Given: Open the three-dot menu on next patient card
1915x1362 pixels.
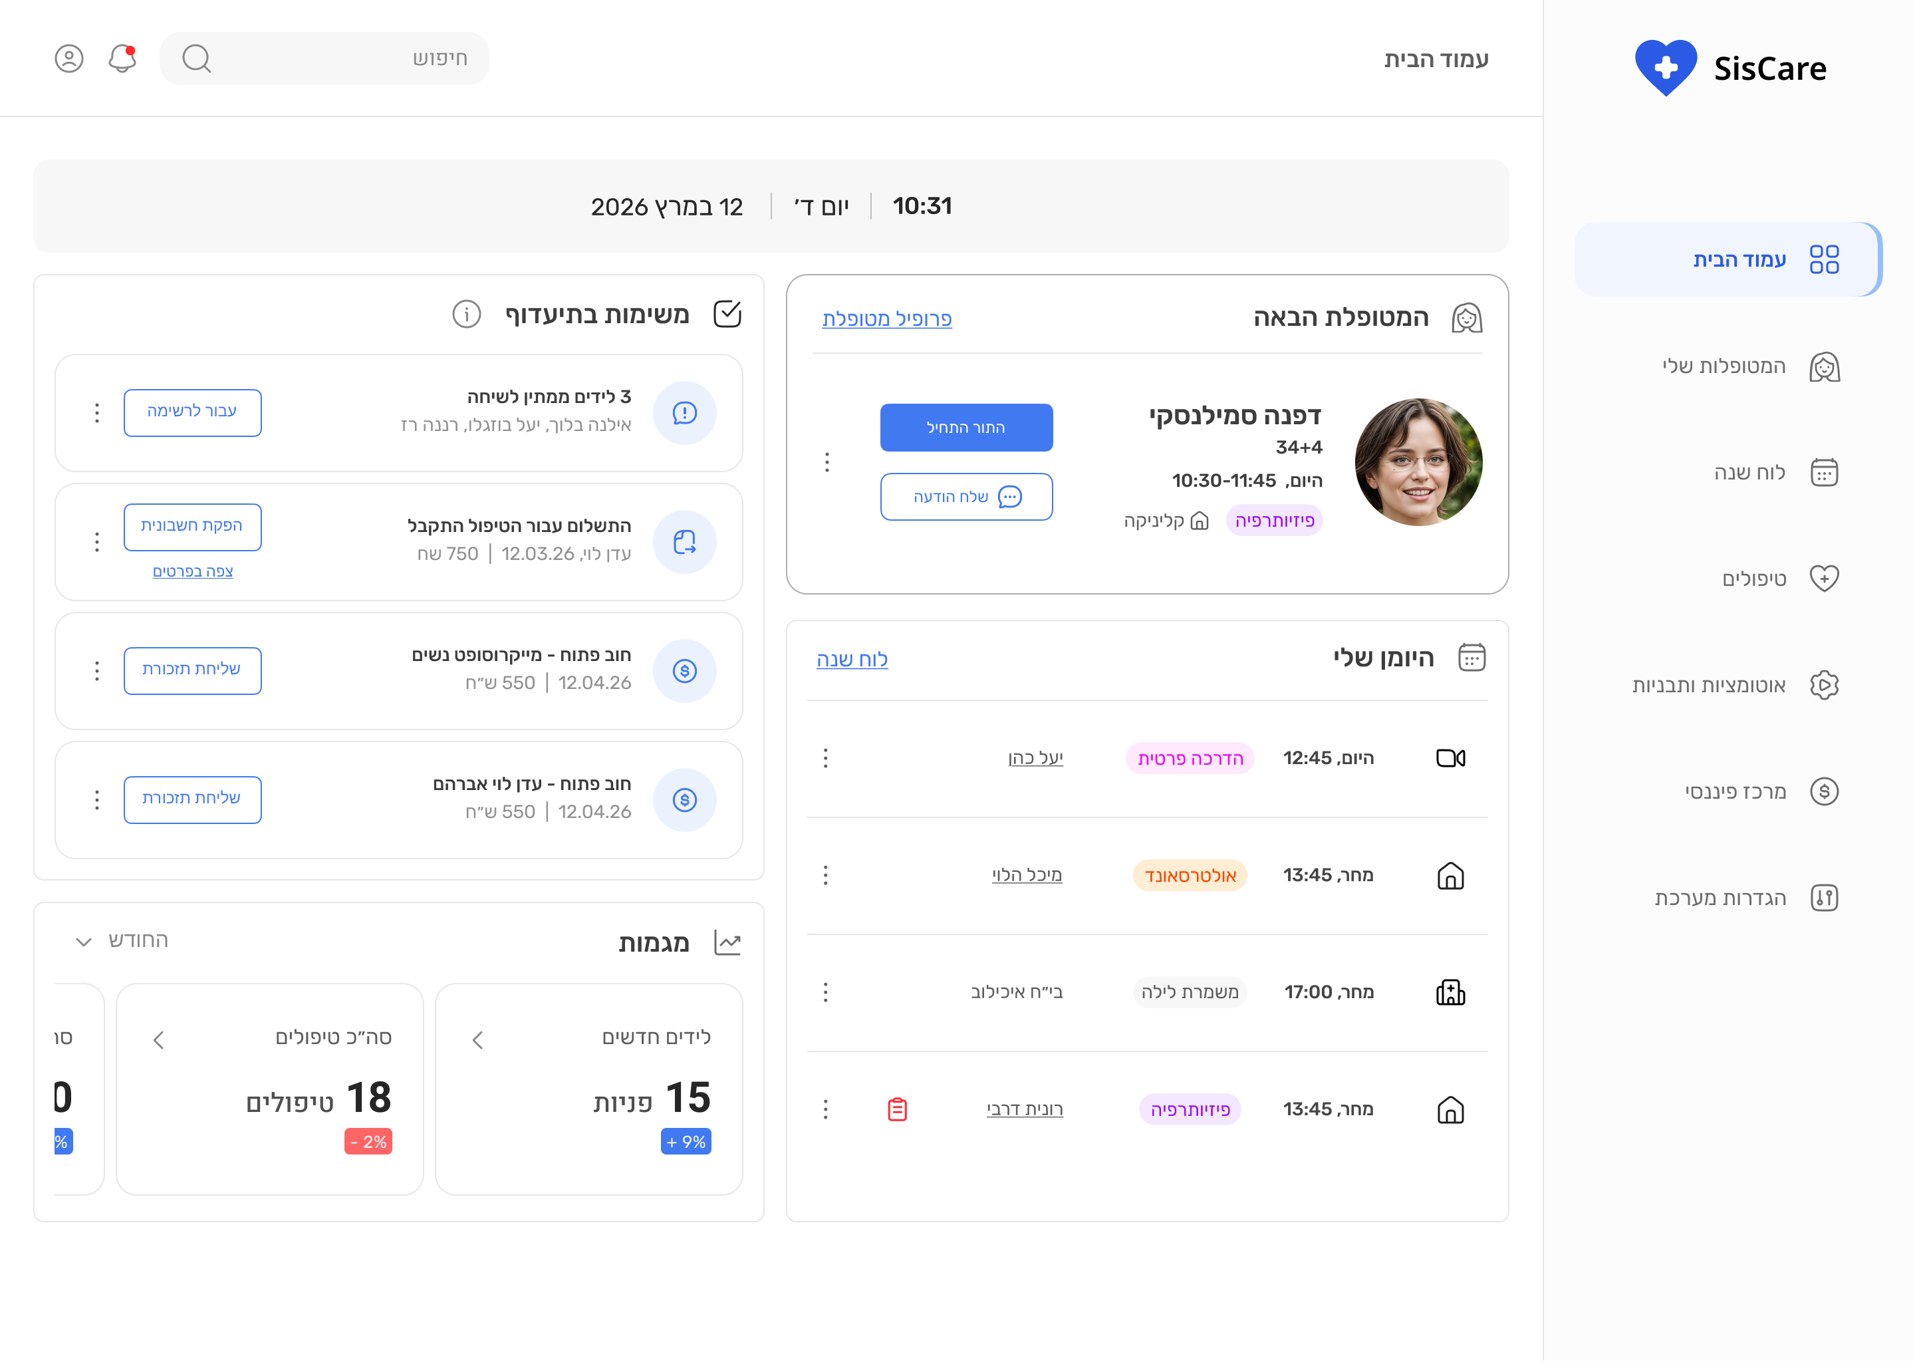Looking at the screenshot, I should (827, 462).
